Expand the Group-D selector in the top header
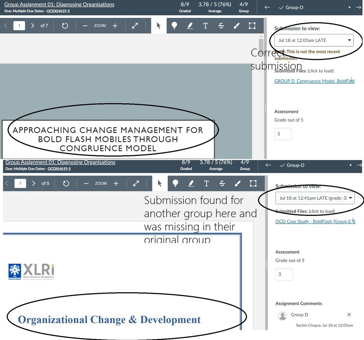The image size is (364, 340). (x=349, y=7)
